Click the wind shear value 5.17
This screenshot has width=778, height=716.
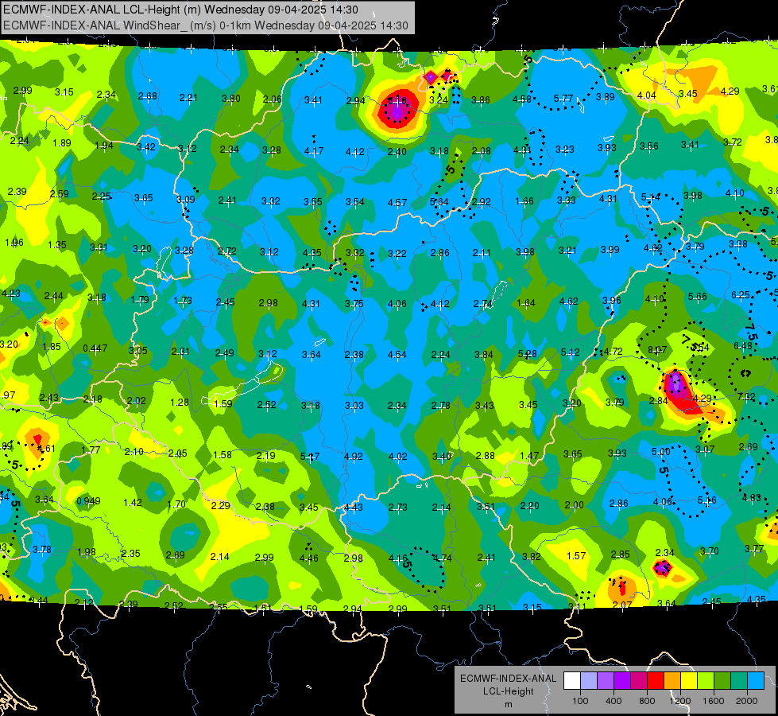click(310, 456)
